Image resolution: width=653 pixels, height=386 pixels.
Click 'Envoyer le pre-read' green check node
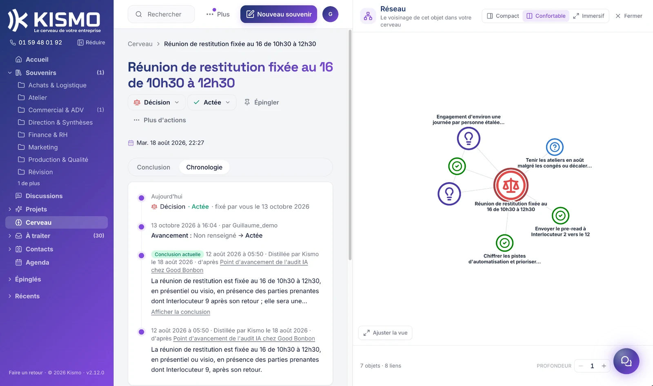pyautogui.click(x=560, y=216)
